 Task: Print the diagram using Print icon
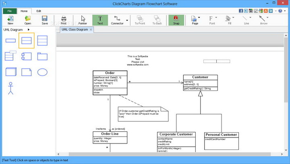click(x=64, y=20)
